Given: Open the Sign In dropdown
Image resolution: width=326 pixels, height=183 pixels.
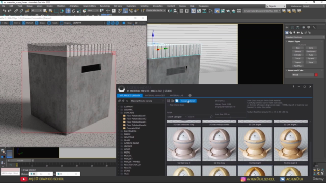Looking at the screenshot, I should 276,6.
